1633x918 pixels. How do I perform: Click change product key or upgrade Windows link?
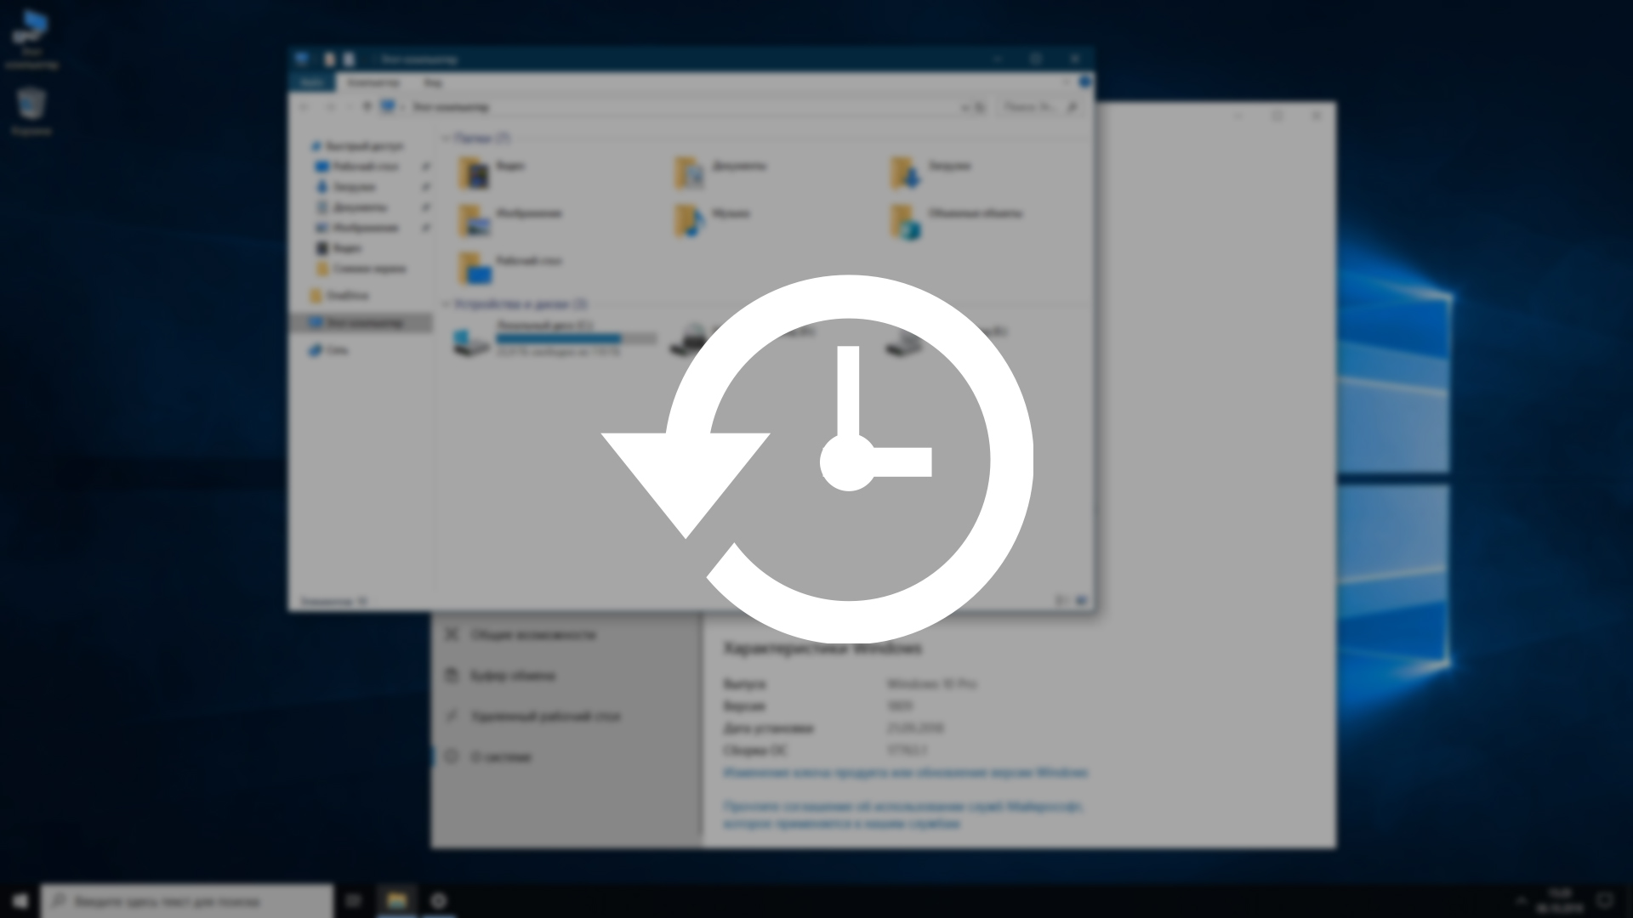(x=906, y=773)
